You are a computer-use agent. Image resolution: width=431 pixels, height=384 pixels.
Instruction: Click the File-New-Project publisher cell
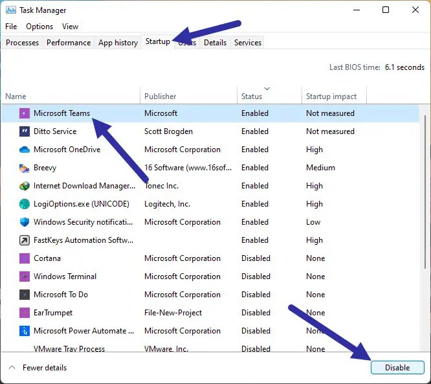pos(173,313)
